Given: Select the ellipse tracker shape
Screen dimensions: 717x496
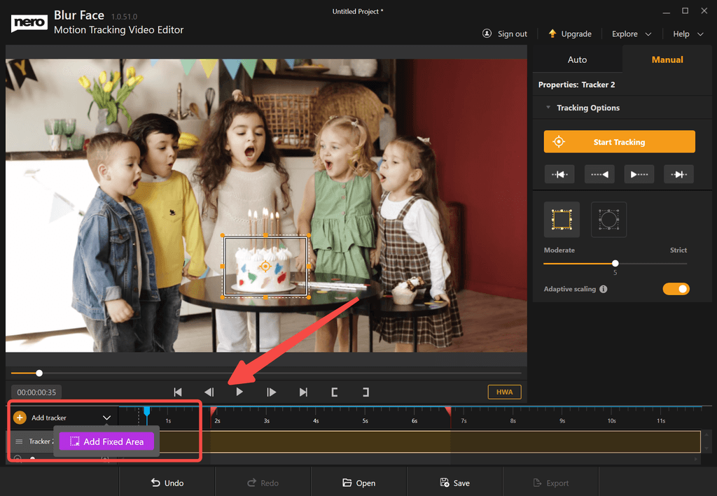Looking at the screenshot, I should pos(608,220).
